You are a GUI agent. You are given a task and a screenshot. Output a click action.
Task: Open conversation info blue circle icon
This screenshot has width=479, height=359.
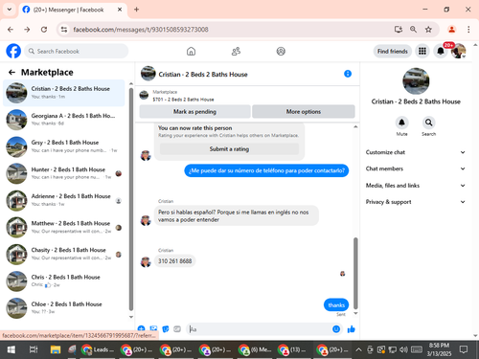coord(348,74)
